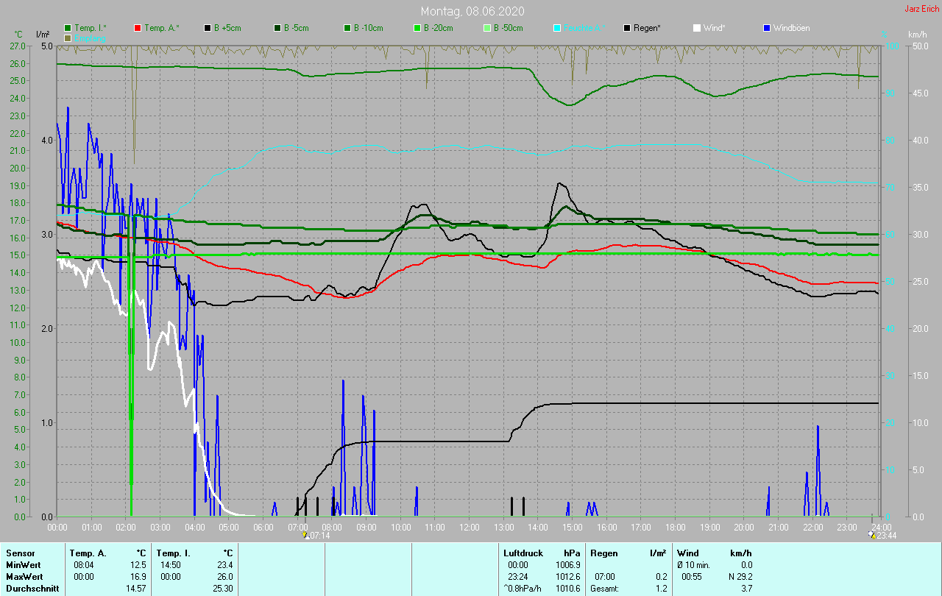Viewport: 942px width, 596px height.
Task: Click the sunrise icon at 07:14
Action: 305,536
